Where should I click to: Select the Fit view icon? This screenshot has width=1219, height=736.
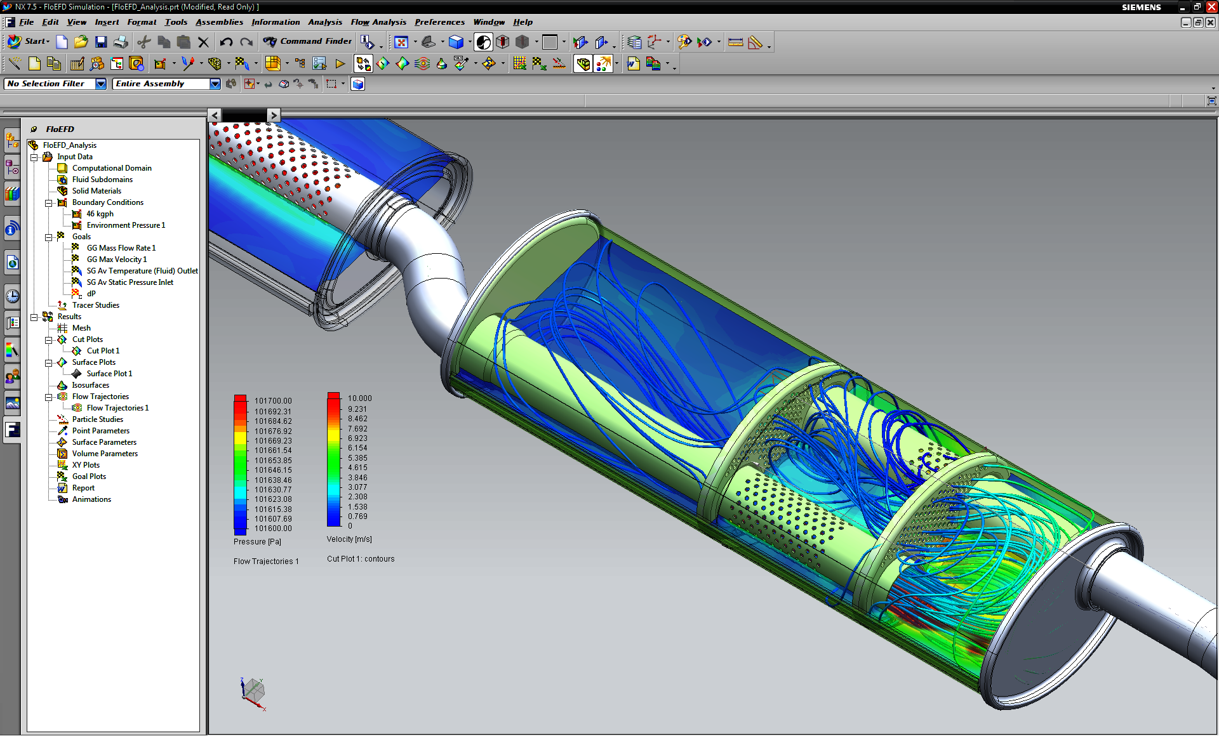click(x=401, y=42)
